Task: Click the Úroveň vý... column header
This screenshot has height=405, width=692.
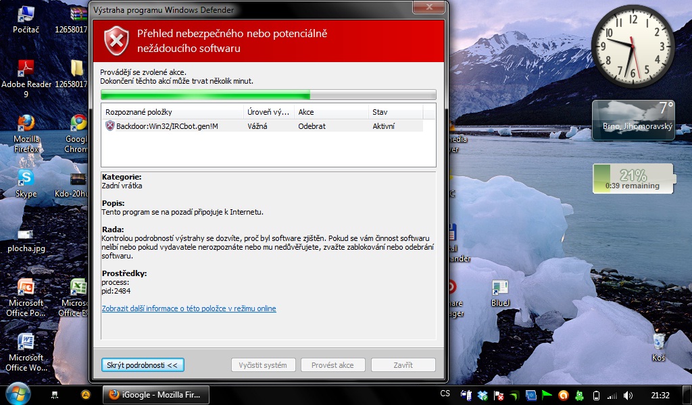Action: coord(269,112)
